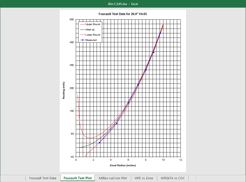This screenshot has width=246, height=182.
Task: Switch to the Millies-LaCroix Plot tab
Action: point(113,178)
